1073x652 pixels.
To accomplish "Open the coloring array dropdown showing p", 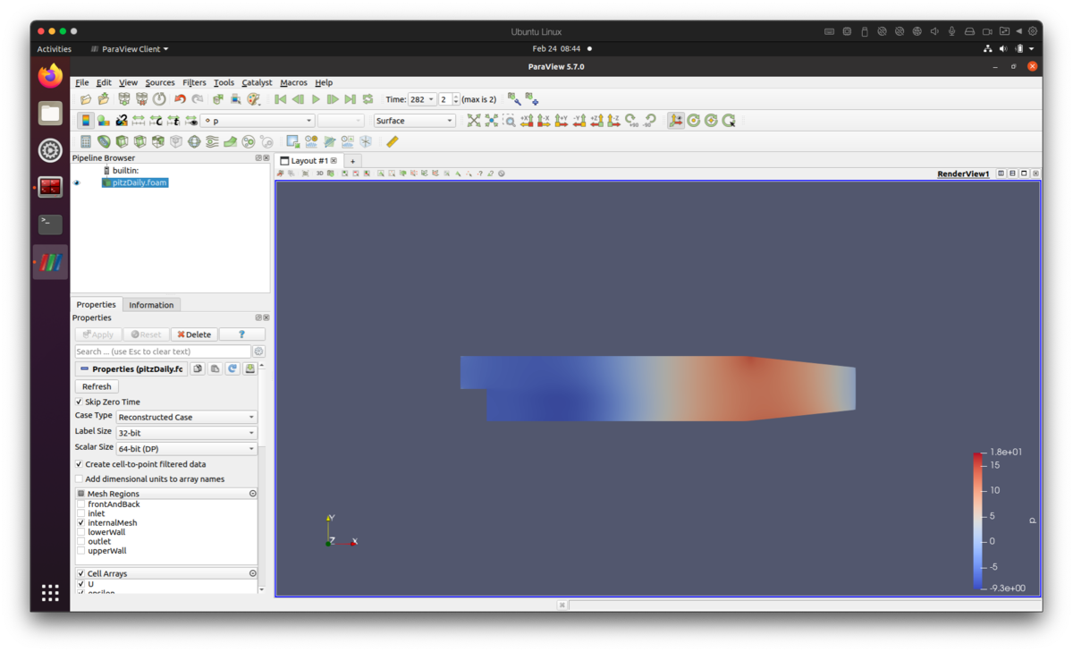I will [x=258, y=121].
